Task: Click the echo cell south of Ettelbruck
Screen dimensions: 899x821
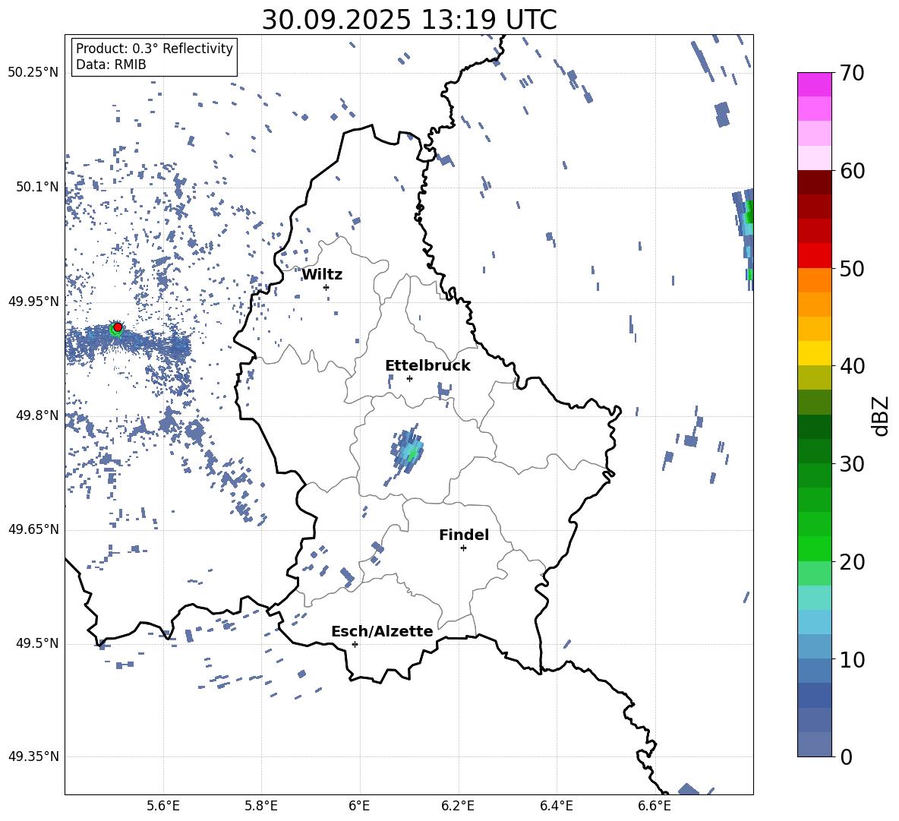Action: (x=408, y=452)
